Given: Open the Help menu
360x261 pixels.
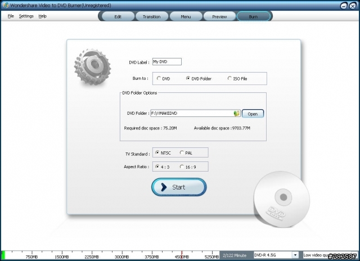Looking at the screenshot, I should coord(43,16).
